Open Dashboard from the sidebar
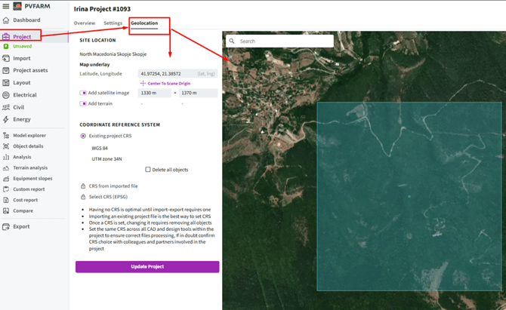The width and height of the screenshot is (506, 310). click(x=21, y=20)
